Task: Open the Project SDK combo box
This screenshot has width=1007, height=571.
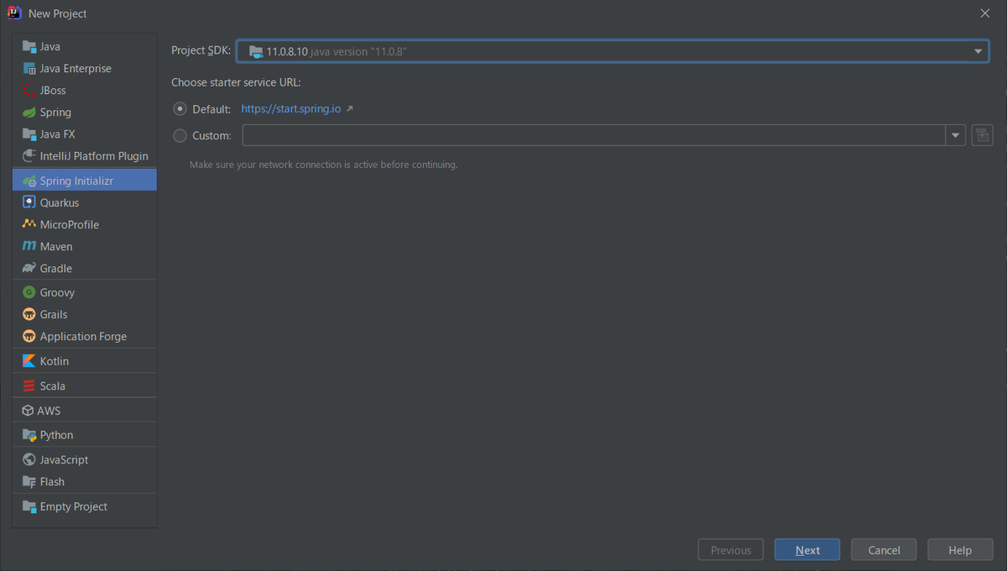Action: click(613, 51)
